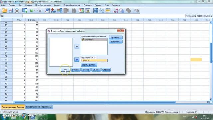Click the Print icon in toolbar
Screen dimensions: 213x120
pos(17,11)
